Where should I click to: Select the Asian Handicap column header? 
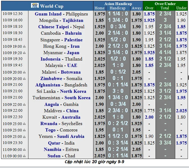pos(118,4)
